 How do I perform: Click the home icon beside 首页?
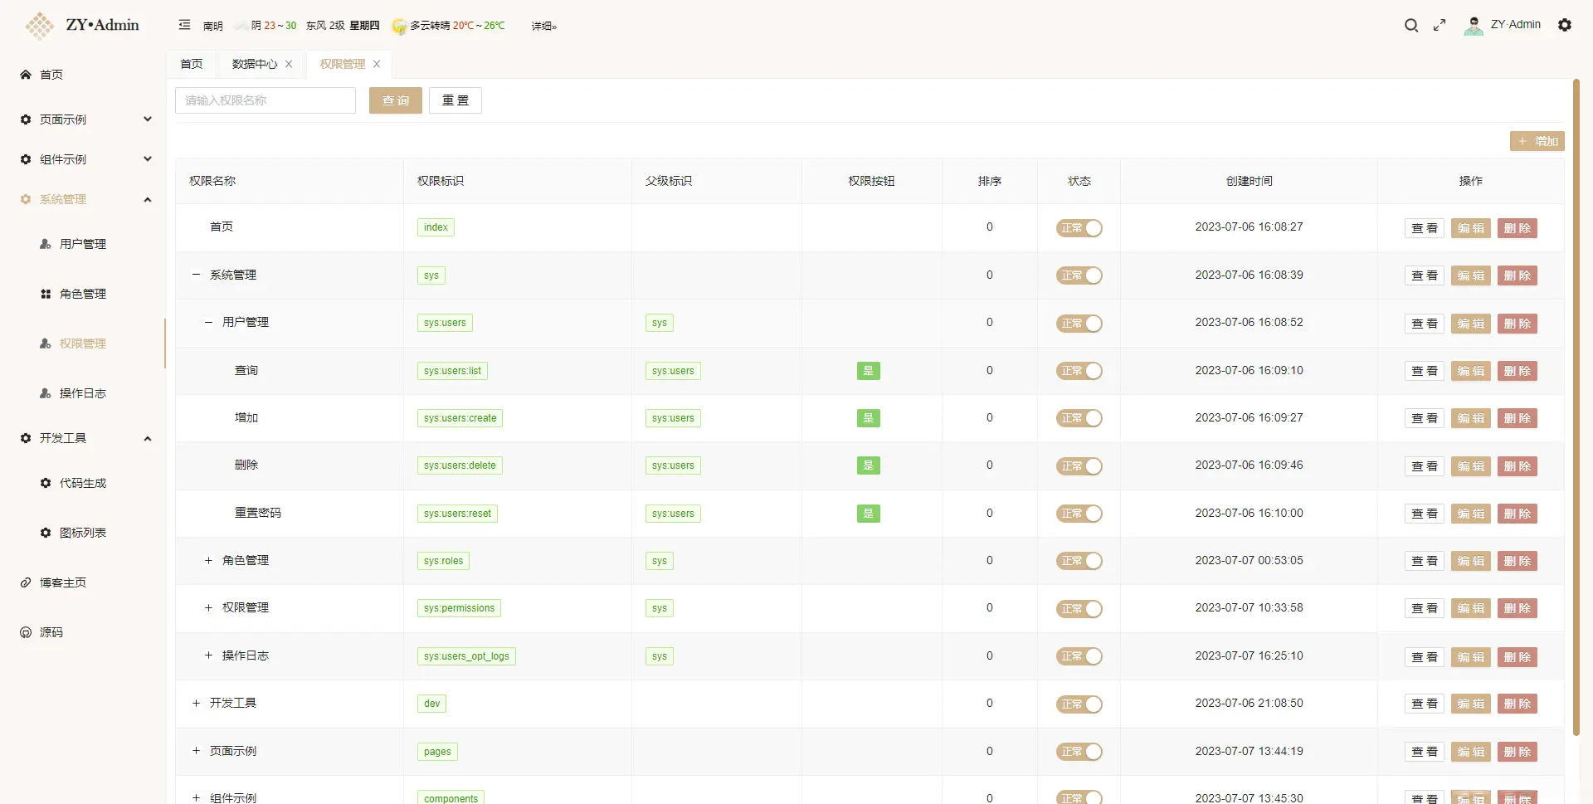pos(26,75)
